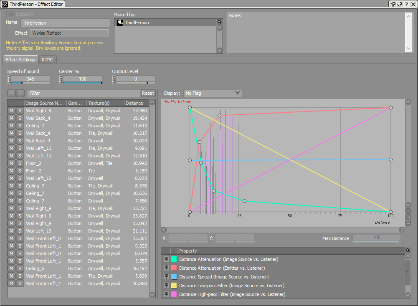
Task: Click the Effect Editor fx icon in titlebar
Action: 4,4
